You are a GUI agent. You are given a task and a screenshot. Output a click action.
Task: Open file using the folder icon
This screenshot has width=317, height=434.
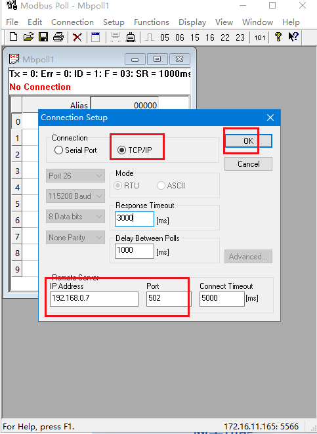28,37
